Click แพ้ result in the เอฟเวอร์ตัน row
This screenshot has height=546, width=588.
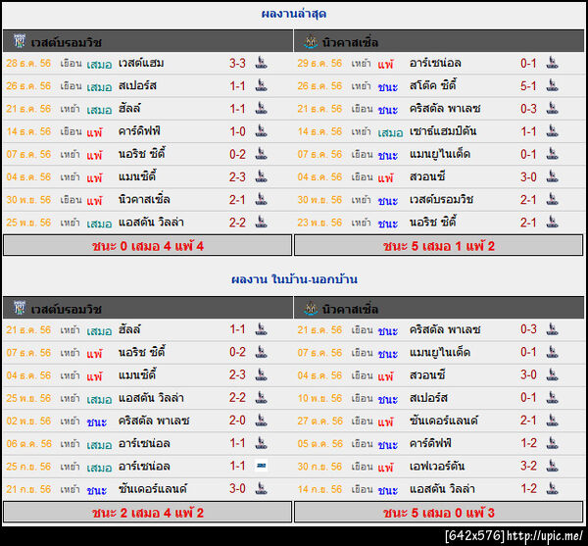[385, 468]
